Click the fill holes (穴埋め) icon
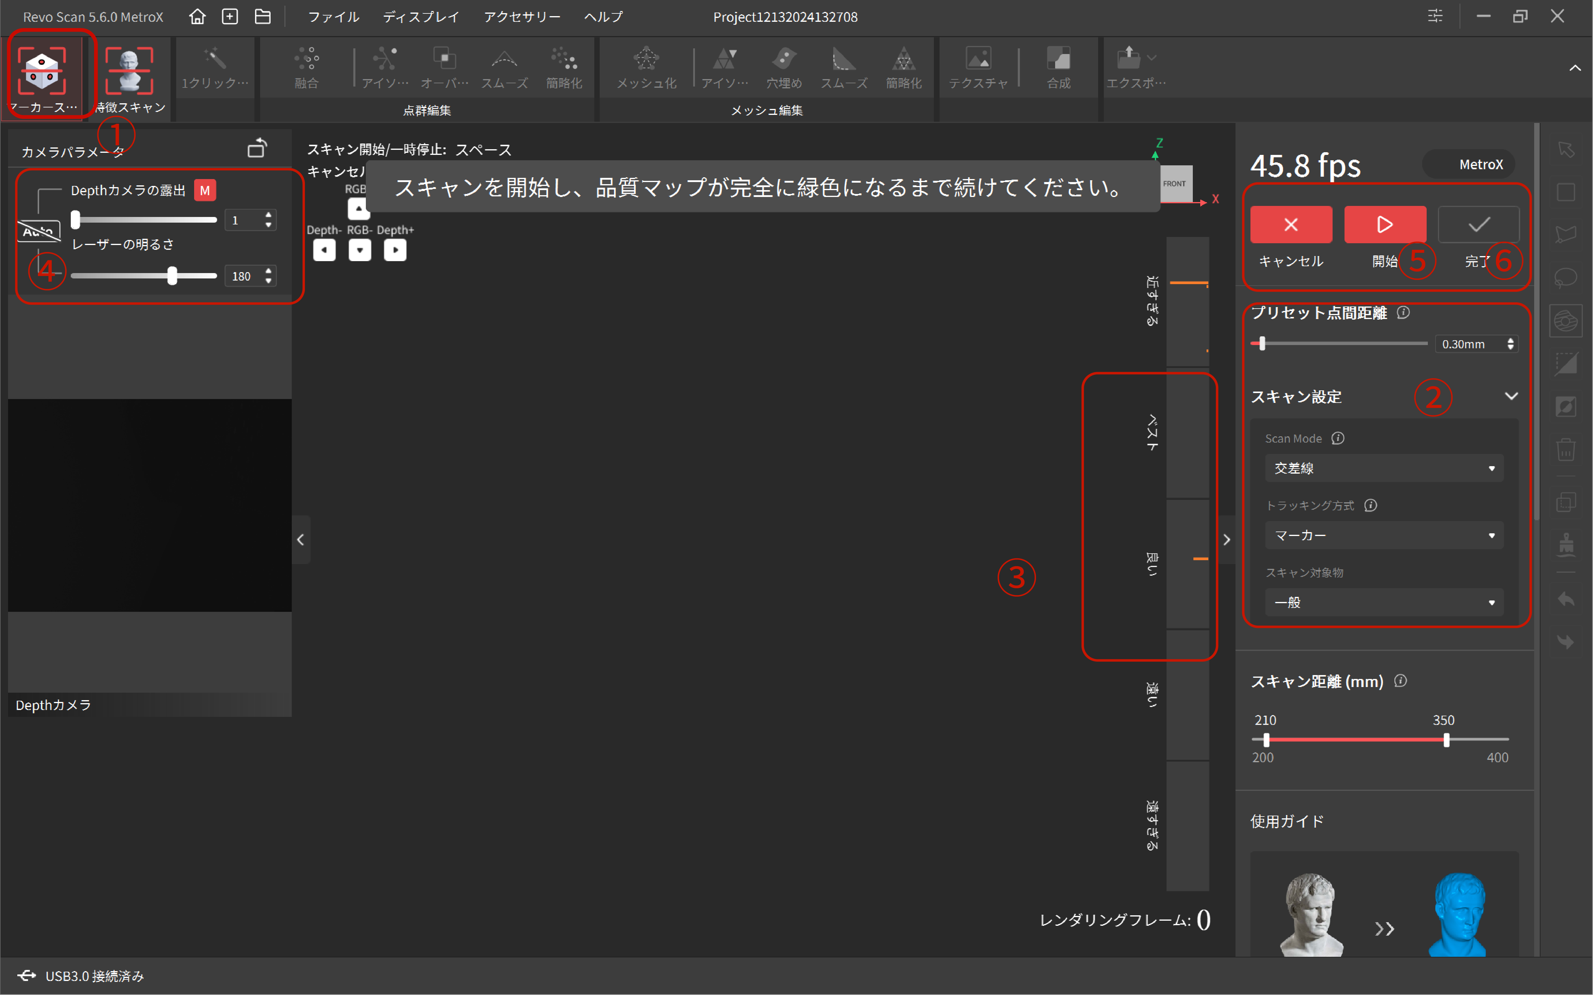 click(x=784, y=58)
